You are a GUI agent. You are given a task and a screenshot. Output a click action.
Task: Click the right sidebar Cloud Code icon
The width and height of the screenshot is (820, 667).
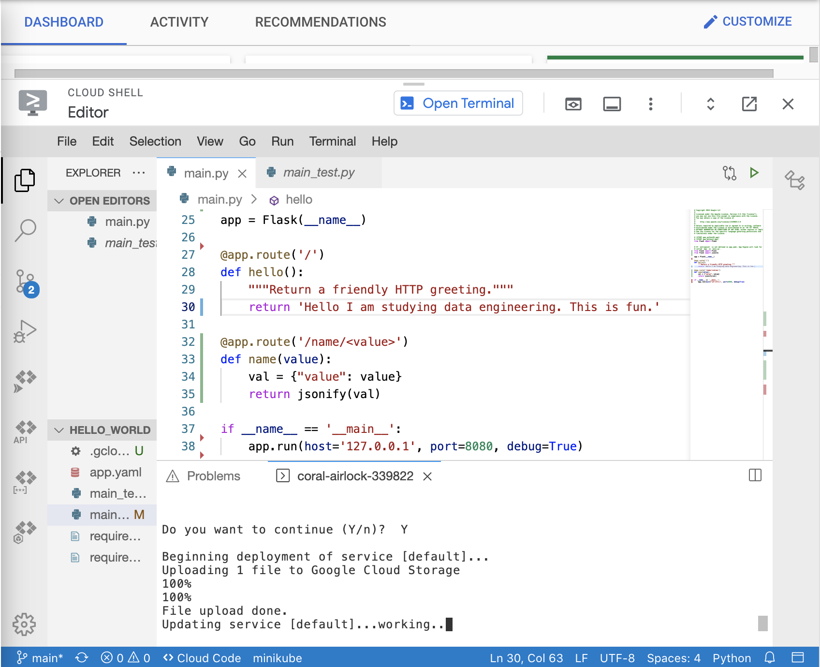795,180
